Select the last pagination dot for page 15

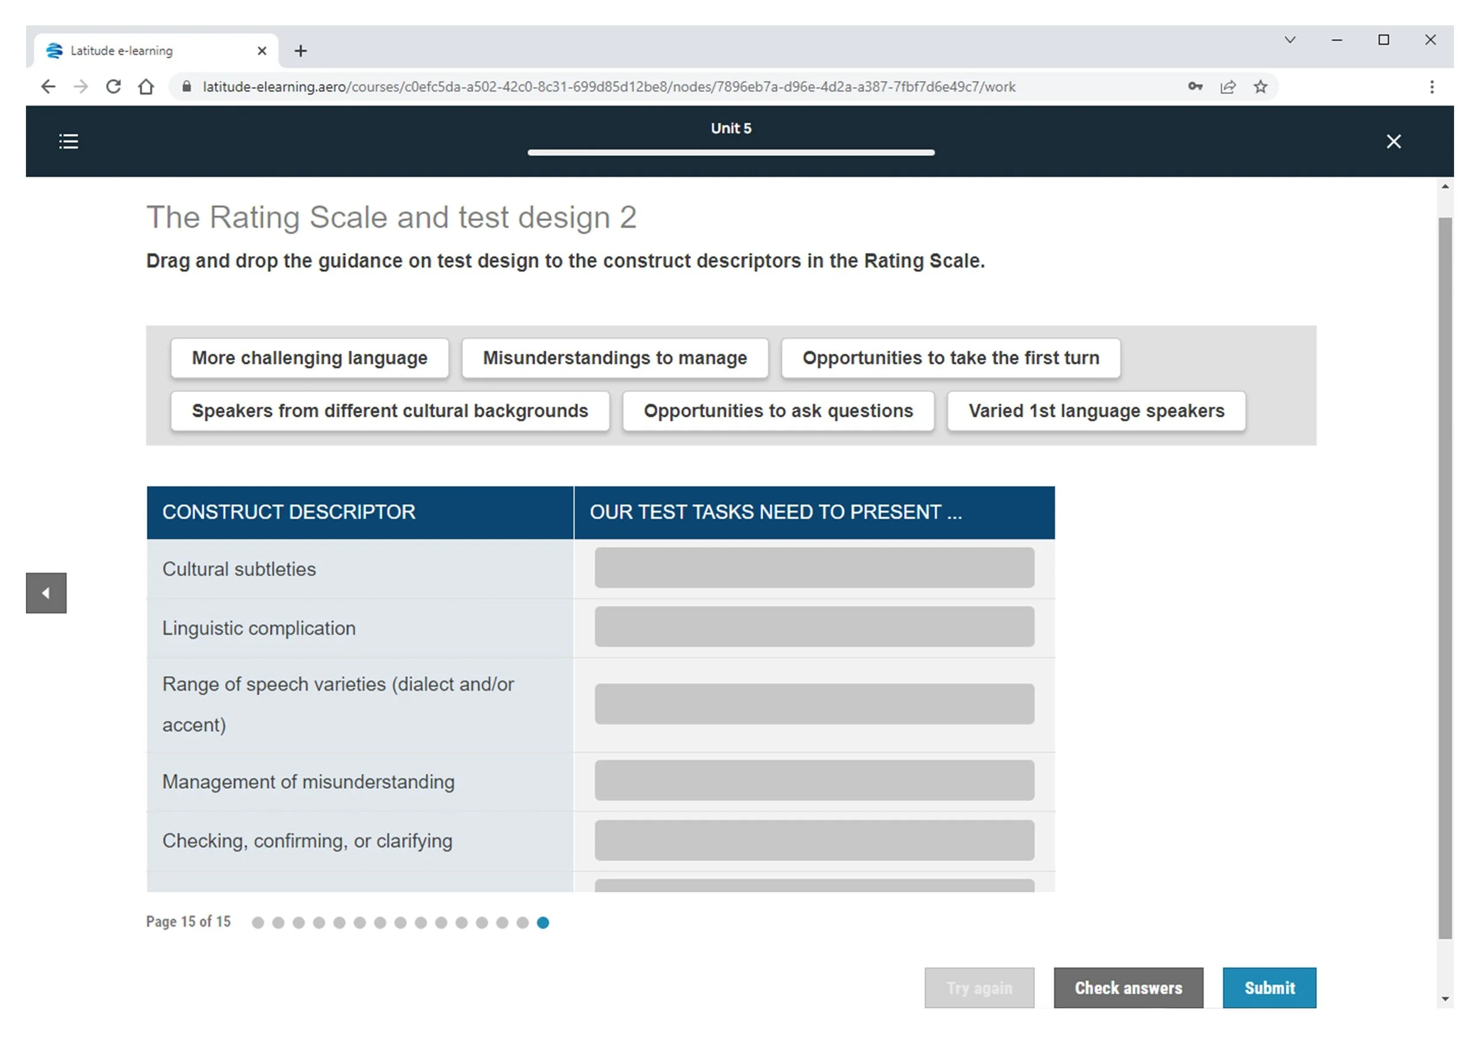[542, 922]
